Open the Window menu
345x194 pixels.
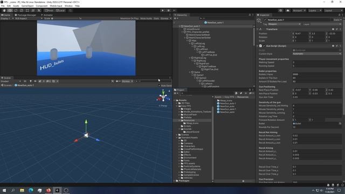(68, 6)
